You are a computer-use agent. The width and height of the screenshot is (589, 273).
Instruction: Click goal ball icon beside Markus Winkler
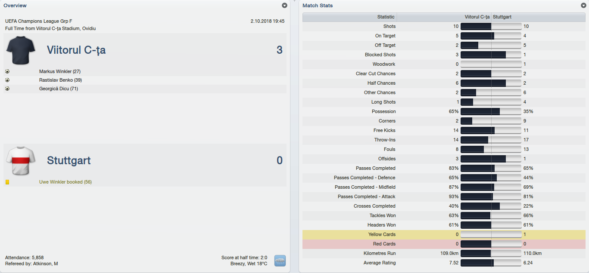click(7, 71)
